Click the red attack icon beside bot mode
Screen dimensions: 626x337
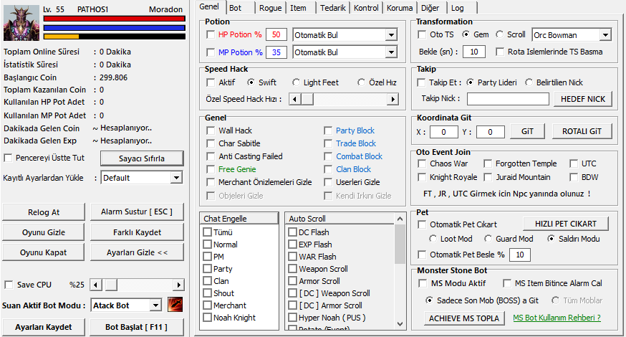tap(175, 305)
